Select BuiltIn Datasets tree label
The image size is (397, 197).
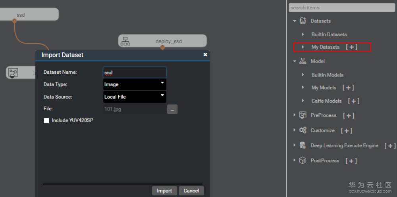coord(329,34)
